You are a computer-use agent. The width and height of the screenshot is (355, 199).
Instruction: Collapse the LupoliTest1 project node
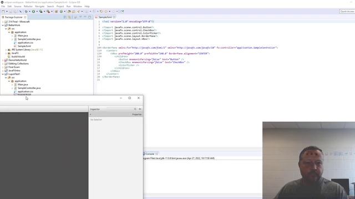coord(3,74)
